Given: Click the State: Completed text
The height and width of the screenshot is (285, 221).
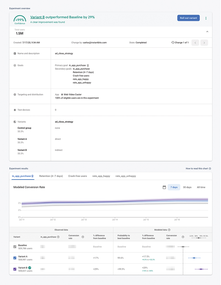Looking at the screenshot, I should coord(138,43).
